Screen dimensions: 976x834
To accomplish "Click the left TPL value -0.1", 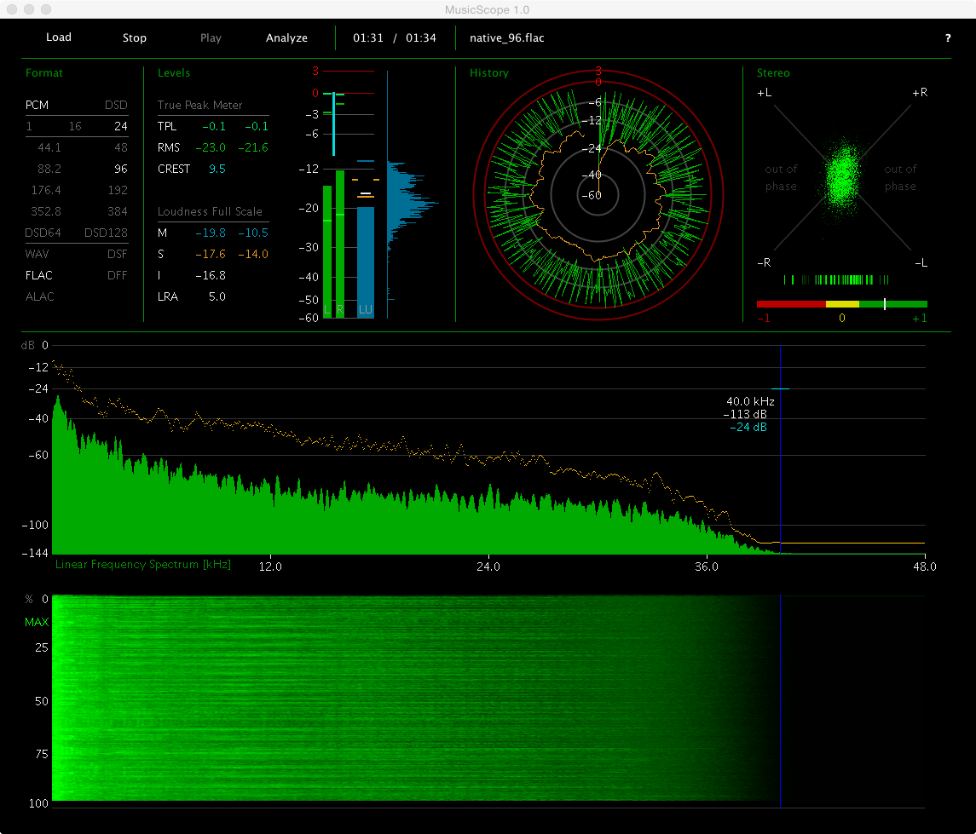I will (x=214, y=126).
